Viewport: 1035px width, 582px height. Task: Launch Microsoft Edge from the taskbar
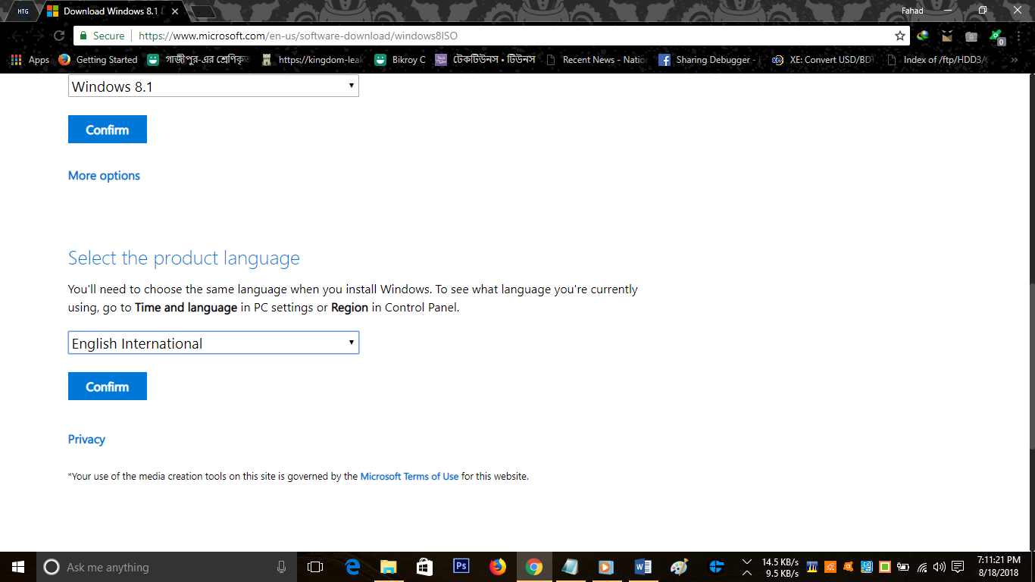click(x=352, y=567)
